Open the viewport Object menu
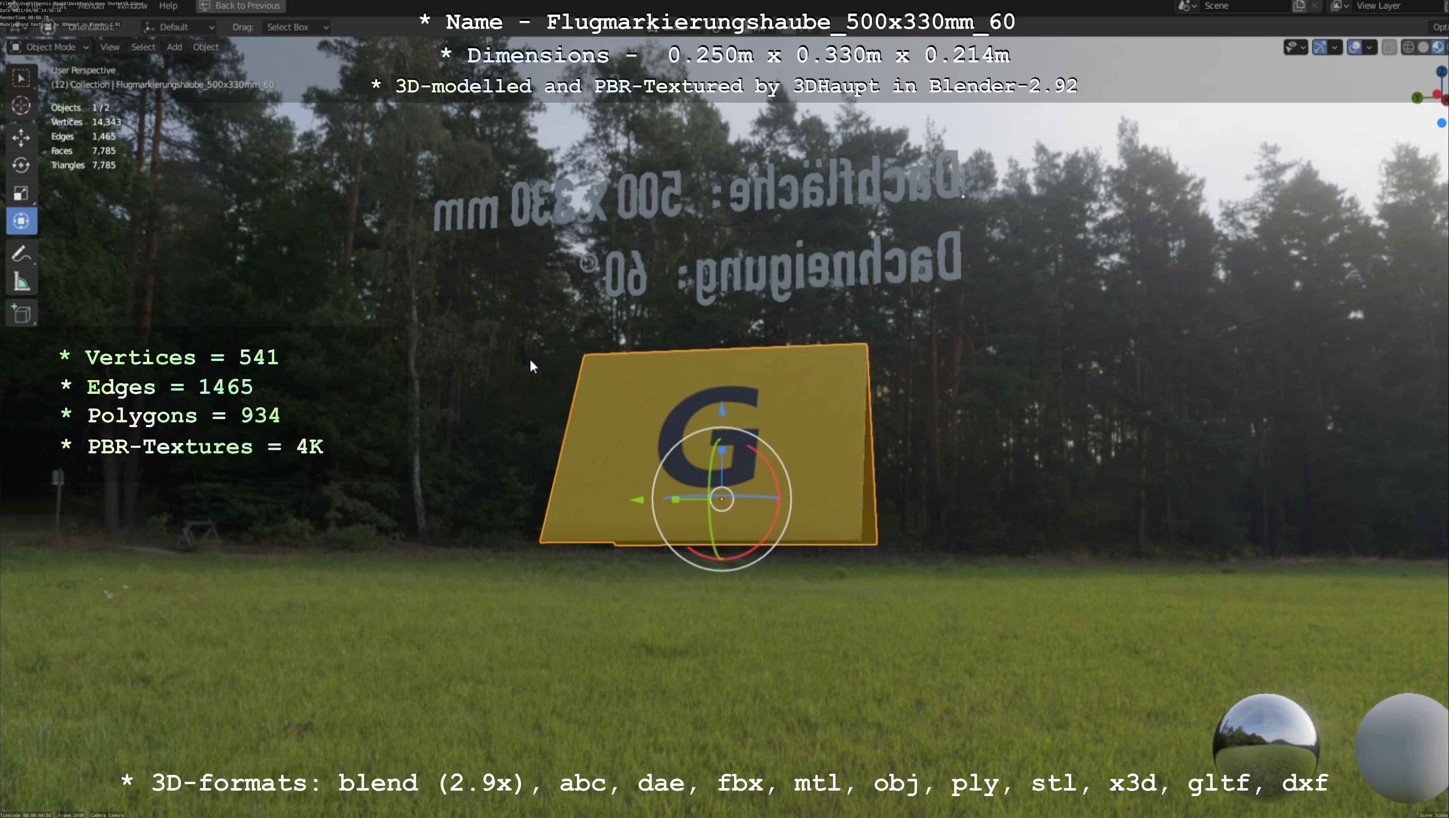The width and height of the screenshot is (1449, 818). tap(205, 47)
